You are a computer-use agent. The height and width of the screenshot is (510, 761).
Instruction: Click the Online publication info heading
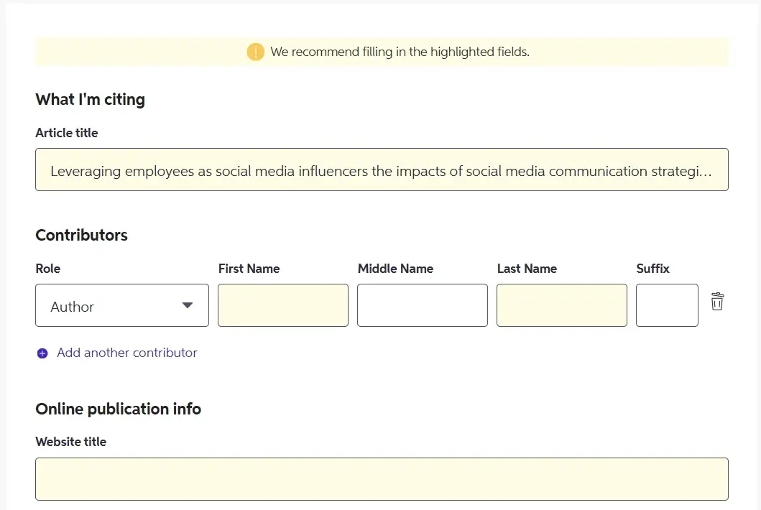tap(118, 409)
